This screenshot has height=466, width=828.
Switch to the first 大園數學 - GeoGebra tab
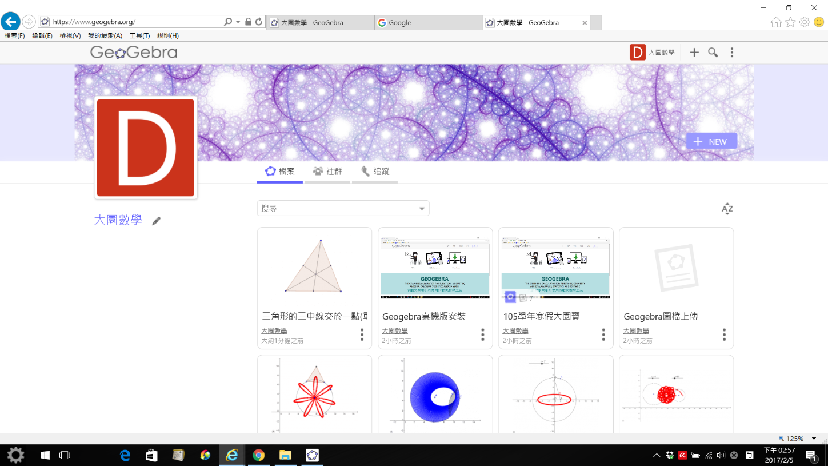point(321,23)
